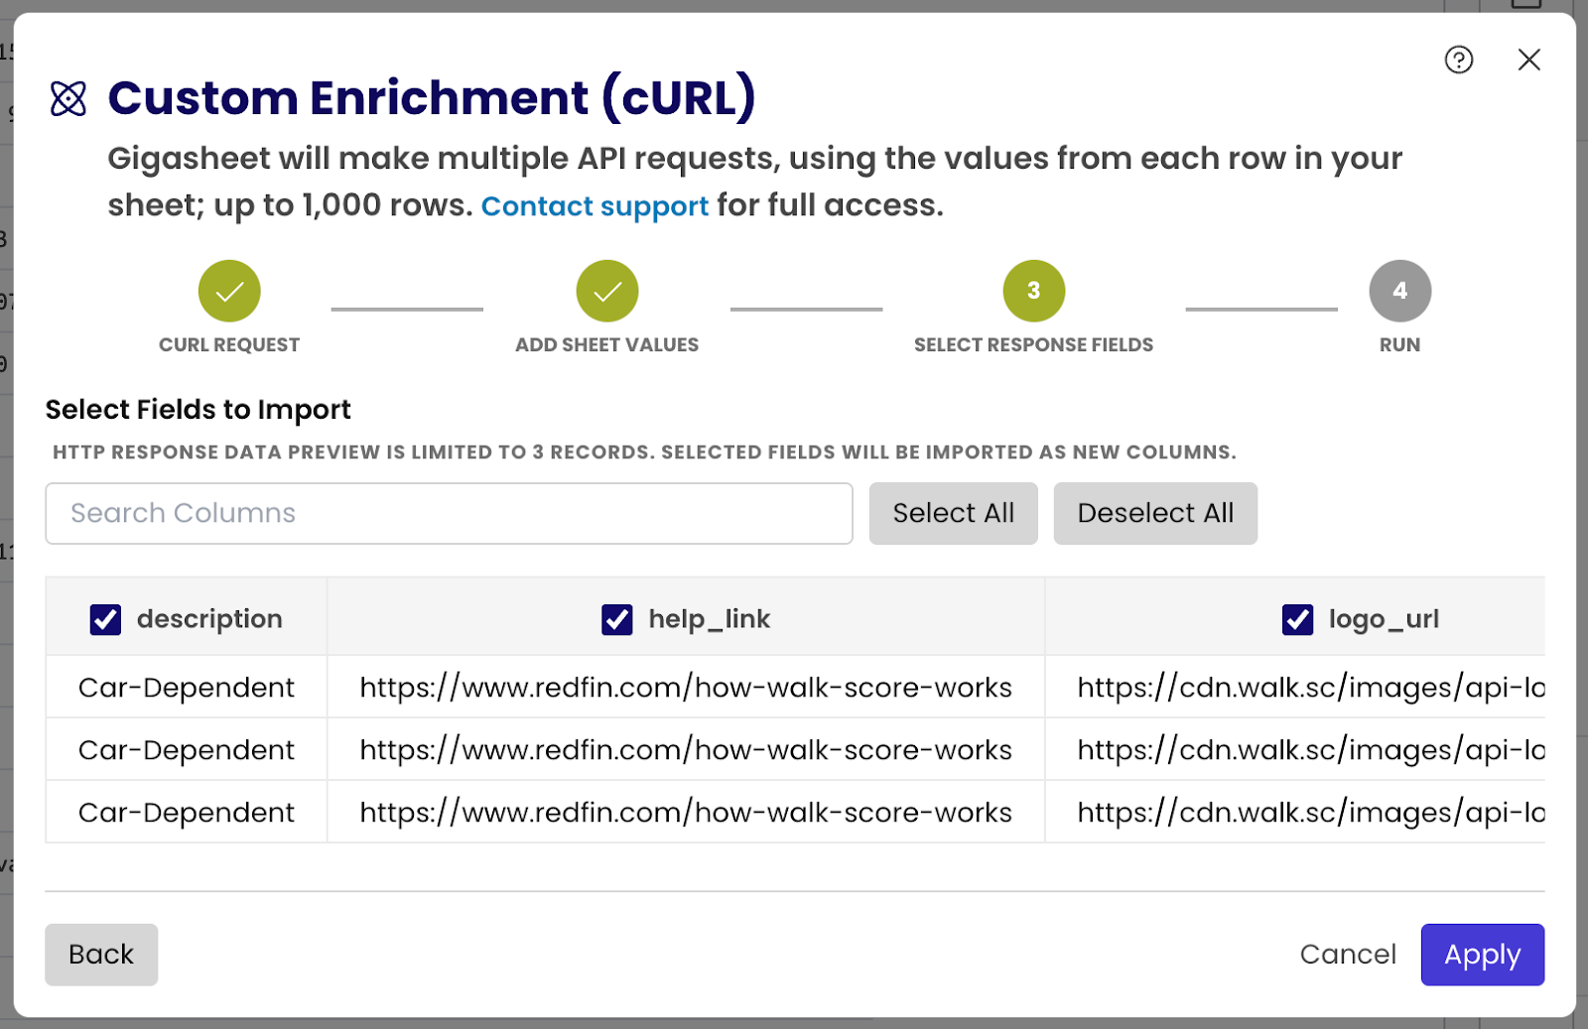Click the first help_link URL cell
1588x1029 pixels.
pyautogui.click(x=685, y=687)
